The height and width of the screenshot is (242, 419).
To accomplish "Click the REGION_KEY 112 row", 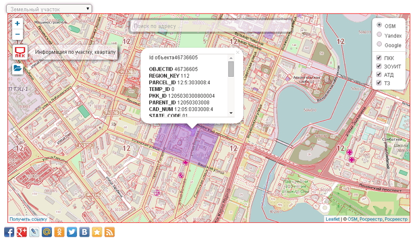I will pyautogui.click(x=169, y=76).
